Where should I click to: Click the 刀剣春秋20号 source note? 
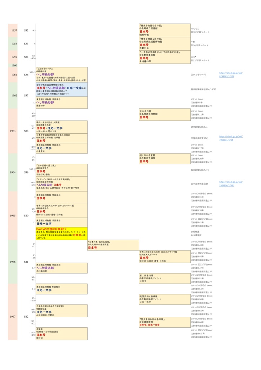pos(197,159)
